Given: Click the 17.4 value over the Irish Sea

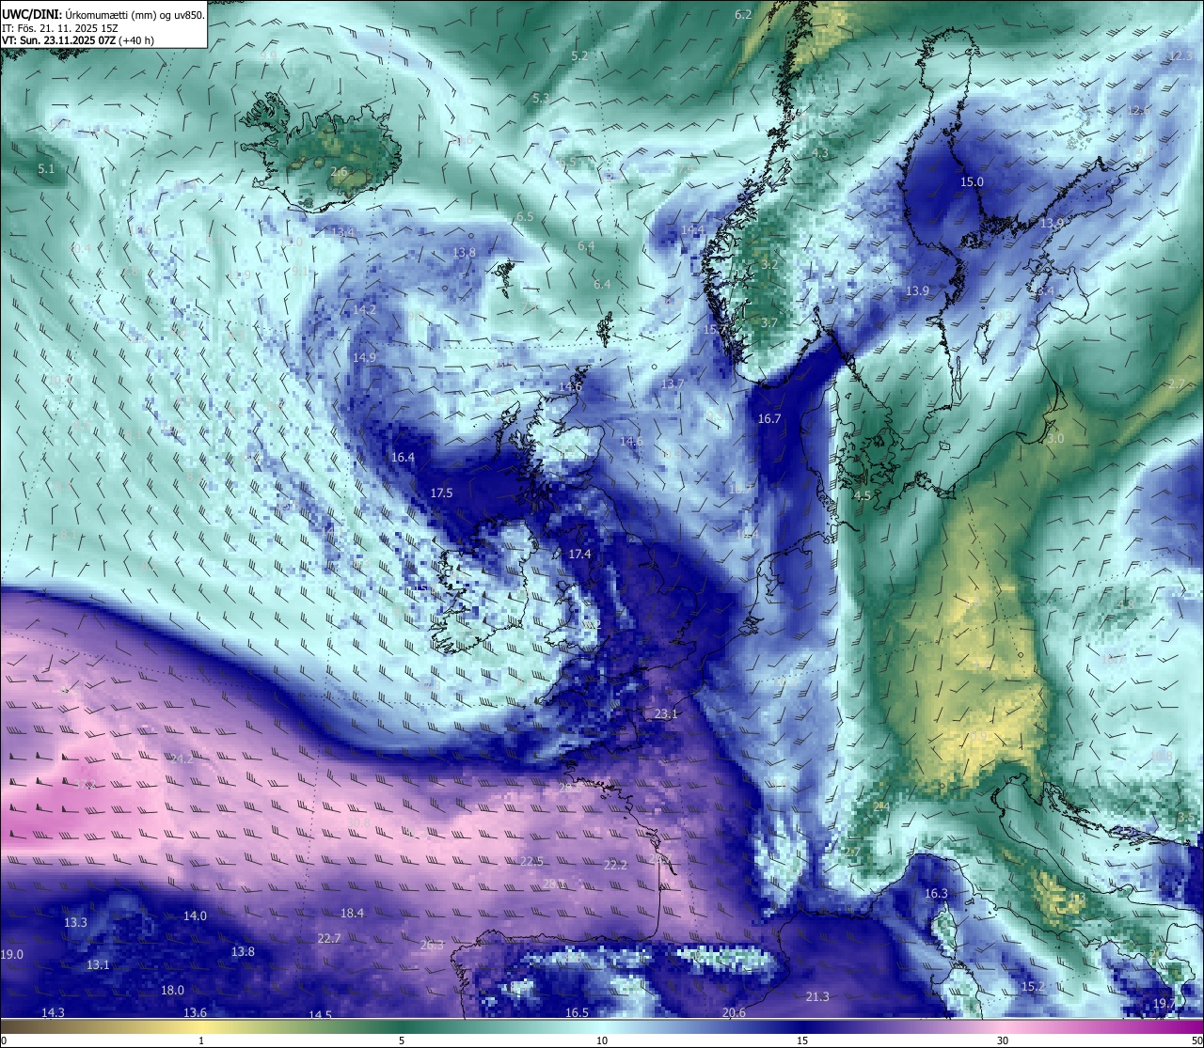Looking at the screenshot, I should tap(580, 555).
